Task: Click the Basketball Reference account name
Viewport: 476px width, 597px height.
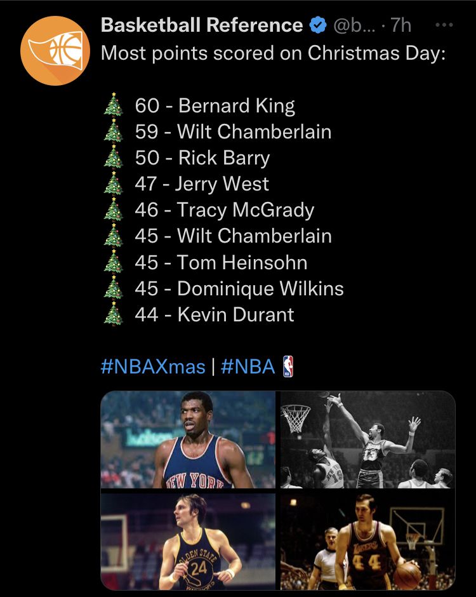Action: (x=202, y=25)
